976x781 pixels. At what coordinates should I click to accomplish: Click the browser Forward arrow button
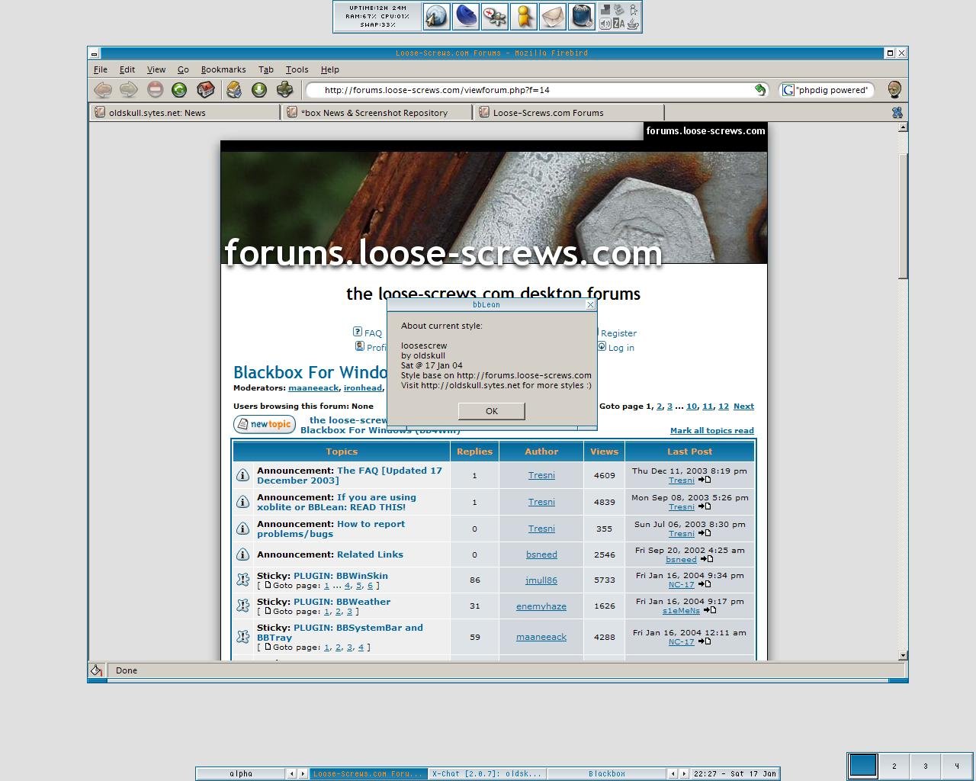(129, 90)
